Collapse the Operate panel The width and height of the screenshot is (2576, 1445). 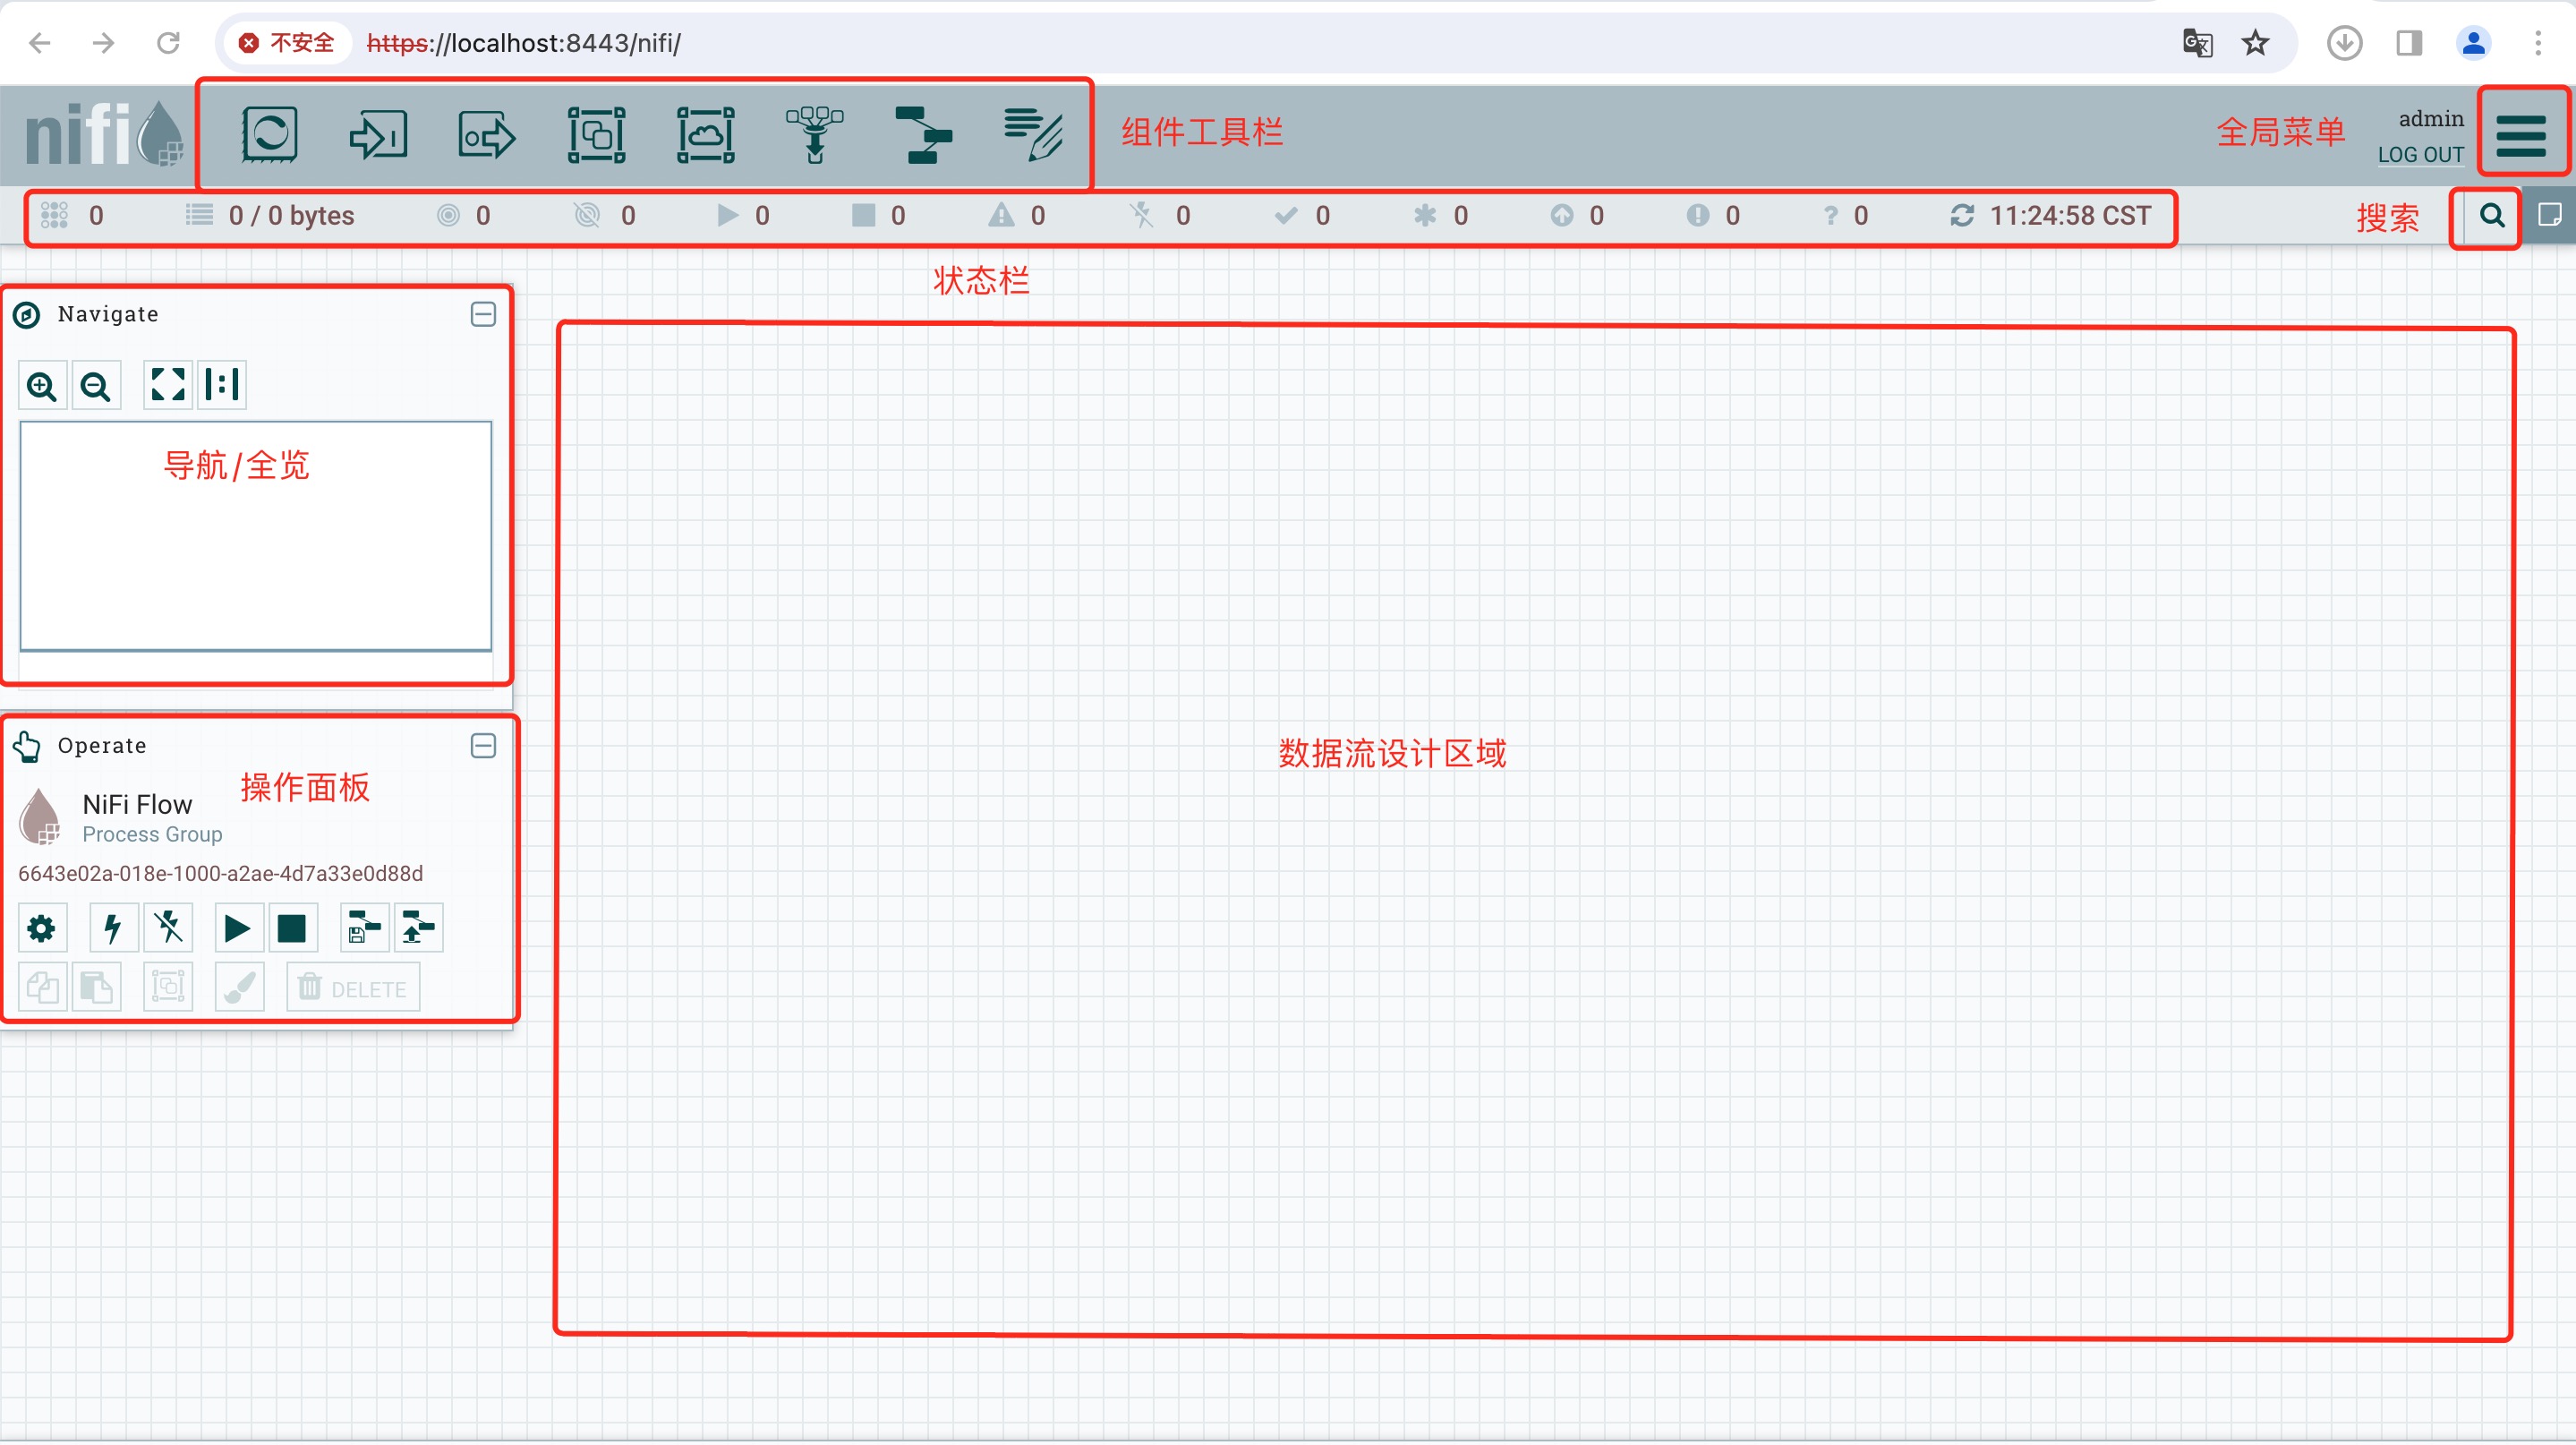point(483,745)
